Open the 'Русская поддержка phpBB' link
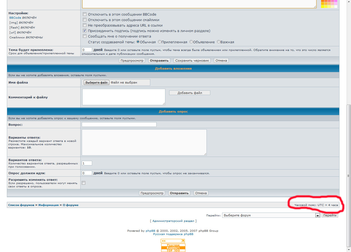351x252 pixels. [173, 234]
